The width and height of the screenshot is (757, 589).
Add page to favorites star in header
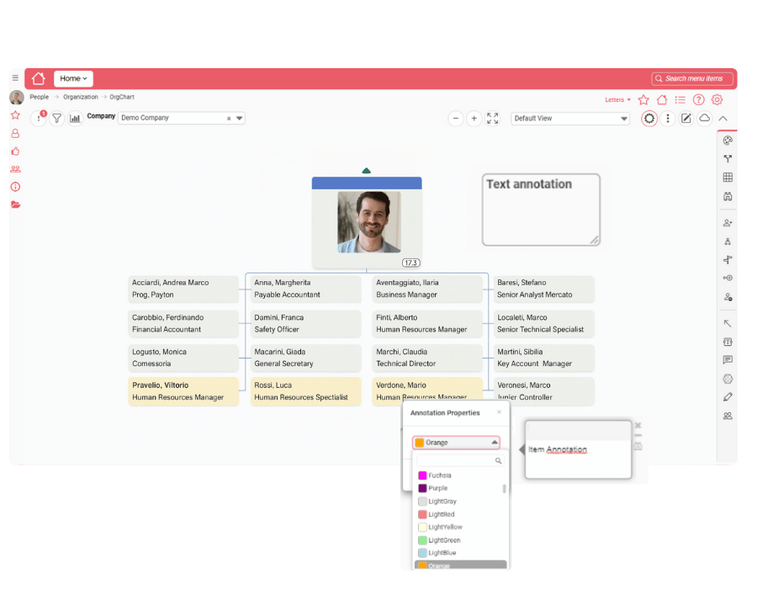pos(643,100)
